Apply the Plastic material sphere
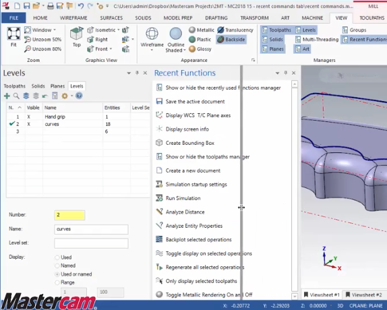Screen dimensions: 387x310 [x=192, y=40]
